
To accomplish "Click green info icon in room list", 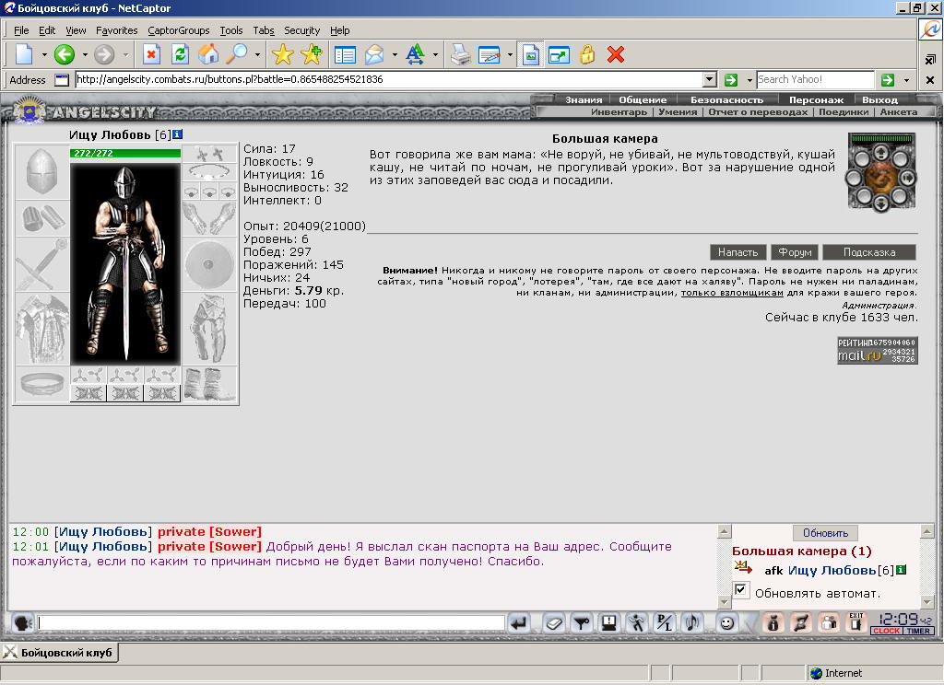I will click(902, 570).
